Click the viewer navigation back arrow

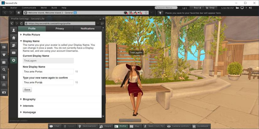5,13
